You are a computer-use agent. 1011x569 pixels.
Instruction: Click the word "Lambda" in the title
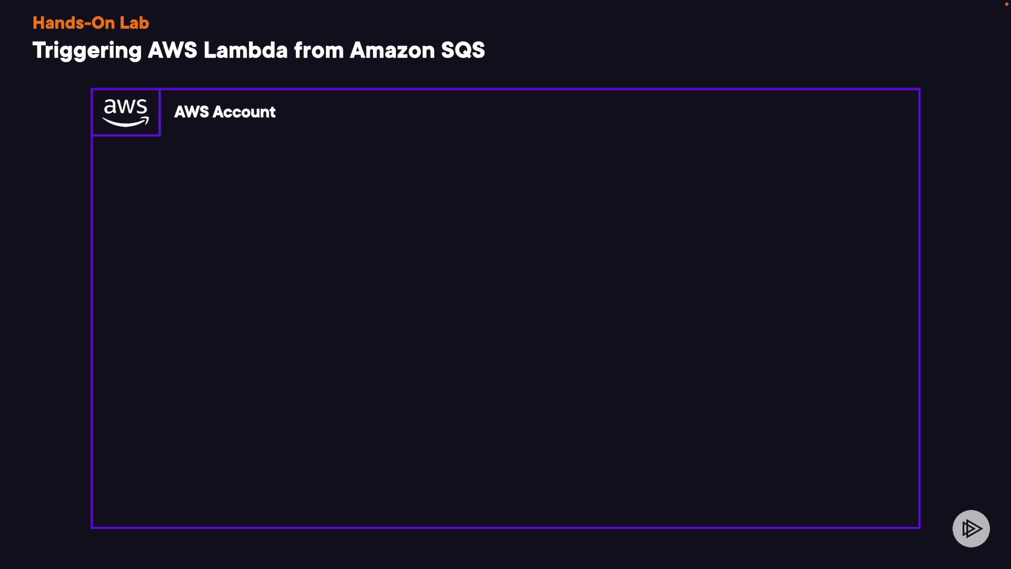tap(245, 51)
